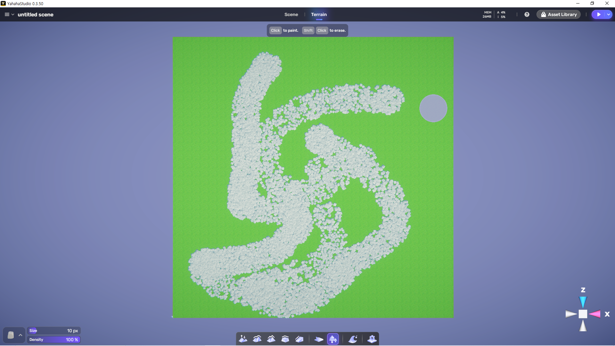Open terrain settings gear tool
Screen dimensions: 615x346
coord(372,339)
